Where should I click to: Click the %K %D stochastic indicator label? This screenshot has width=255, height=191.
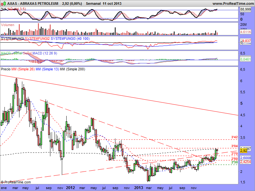point(13,9)
